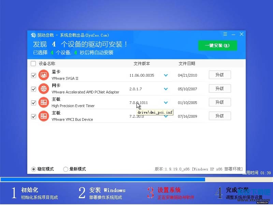Click the network card globe icon
This screenshot has height=205, width=273.
click(44, 89)
